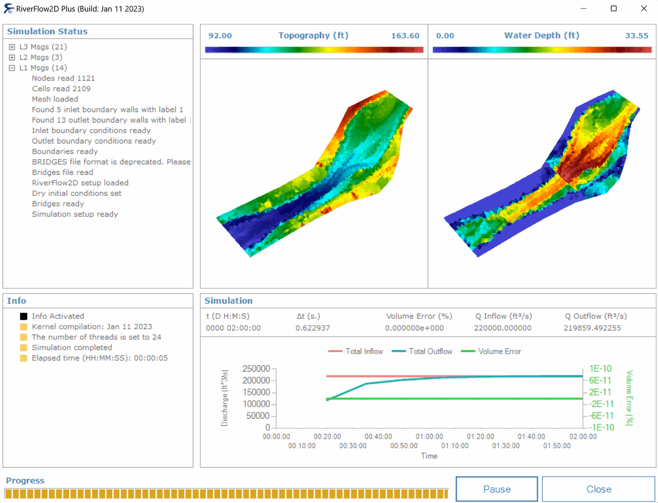Expand the L2 Msgs (3) node
The height and width of the screenshot is (503, 658).
[x=12, y=58]
